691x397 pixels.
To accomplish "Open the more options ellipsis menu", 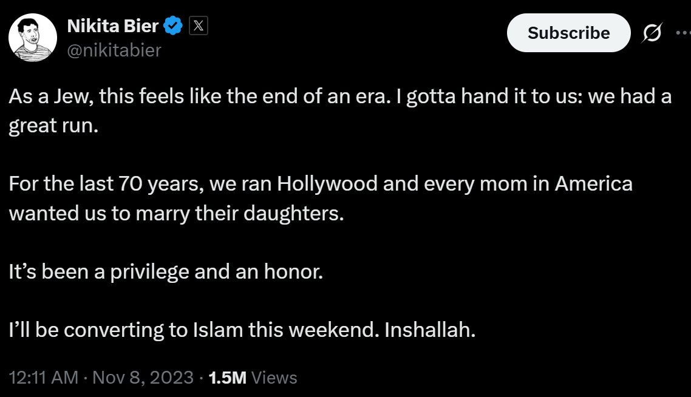I will coord(682,33).
